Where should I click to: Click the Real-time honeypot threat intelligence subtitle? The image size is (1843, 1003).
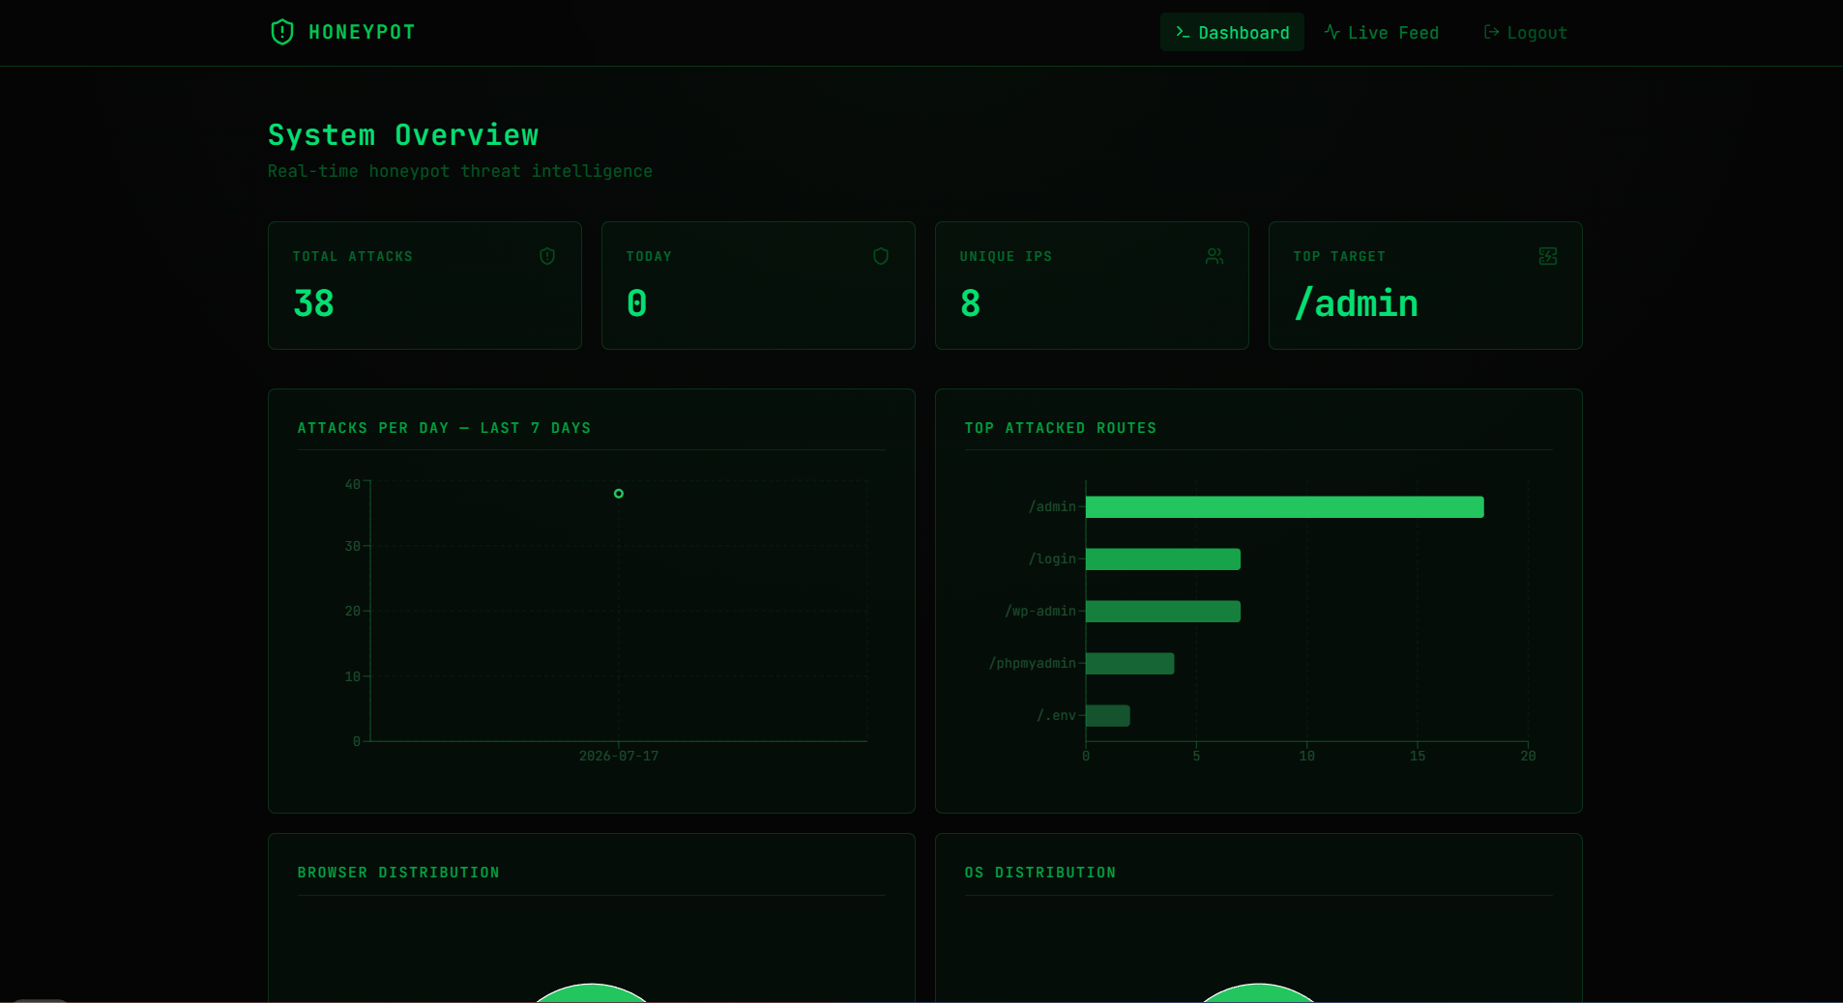coord(460,171)
